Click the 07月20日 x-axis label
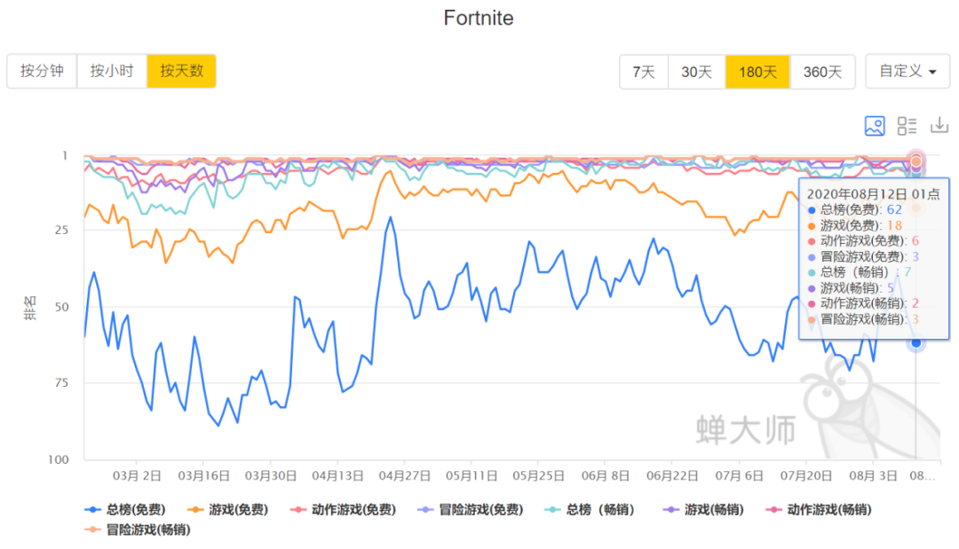The image size is (959, 549). point(806,475)
